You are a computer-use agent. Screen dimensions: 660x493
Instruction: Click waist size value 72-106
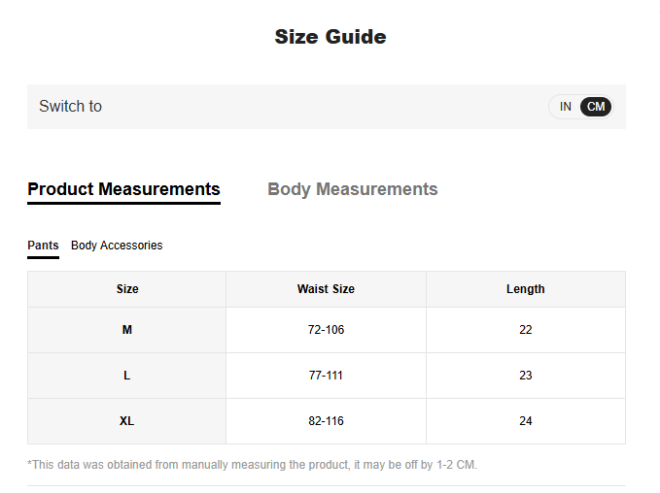(326, 330)
